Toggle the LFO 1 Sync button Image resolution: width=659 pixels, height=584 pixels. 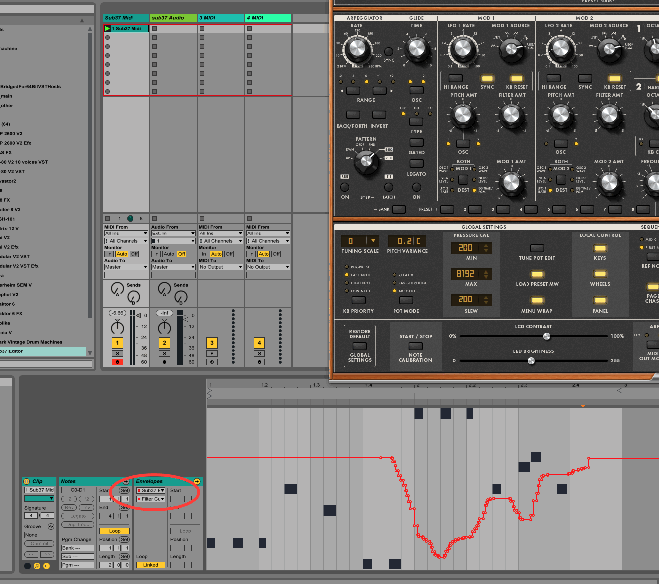click(x=487, y=79)
